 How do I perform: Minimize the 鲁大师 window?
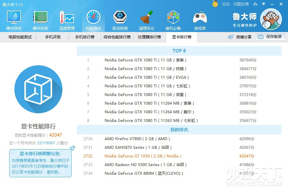(272, 4)
